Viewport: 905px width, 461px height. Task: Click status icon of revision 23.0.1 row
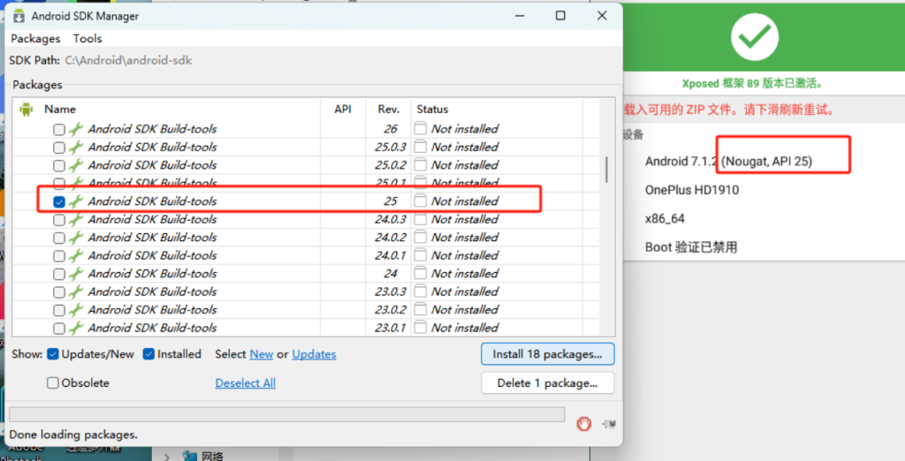point(420,327)
